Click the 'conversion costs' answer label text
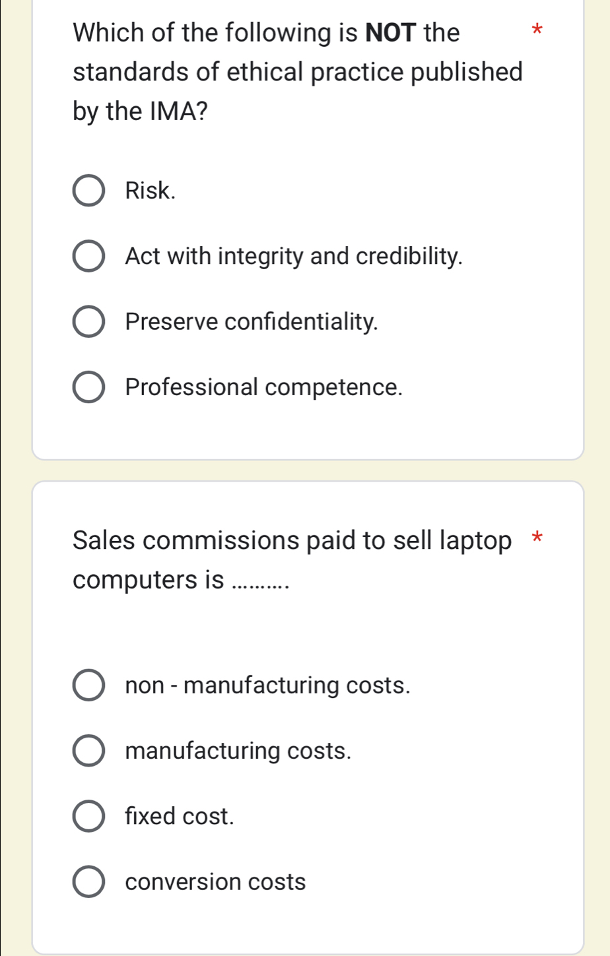 tap(215, 882)
